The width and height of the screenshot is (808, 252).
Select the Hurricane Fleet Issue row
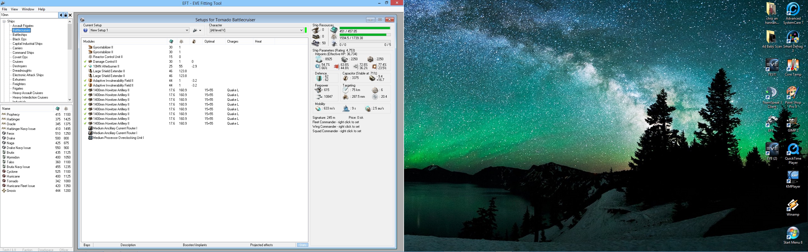pos(36,186)
